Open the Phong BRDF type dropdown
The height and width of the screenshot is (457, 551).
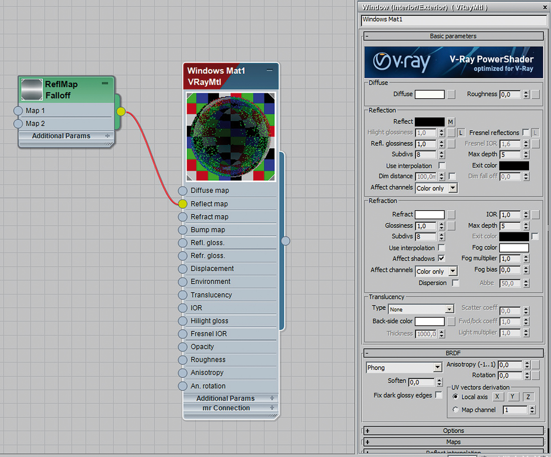pyautogui.click(x=437, y=368)
